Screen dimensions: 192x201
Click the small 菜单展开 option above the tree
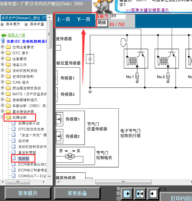click(x=13, y=24)
